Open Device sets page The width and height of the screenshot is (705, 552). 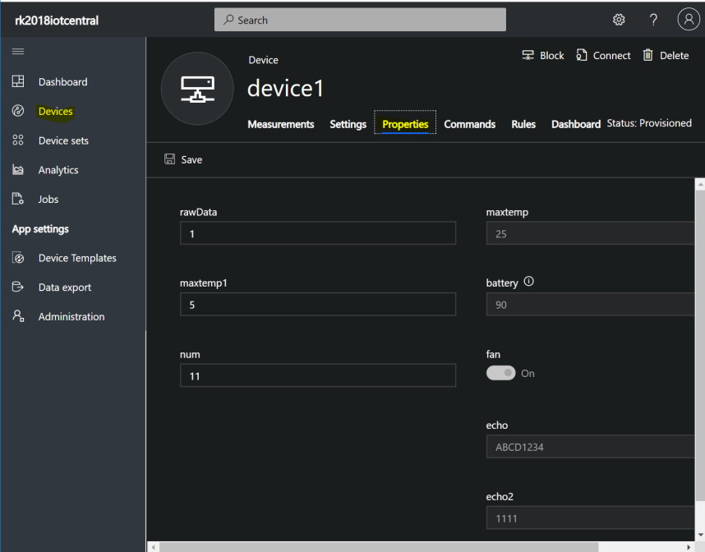[x=63, y=140]
